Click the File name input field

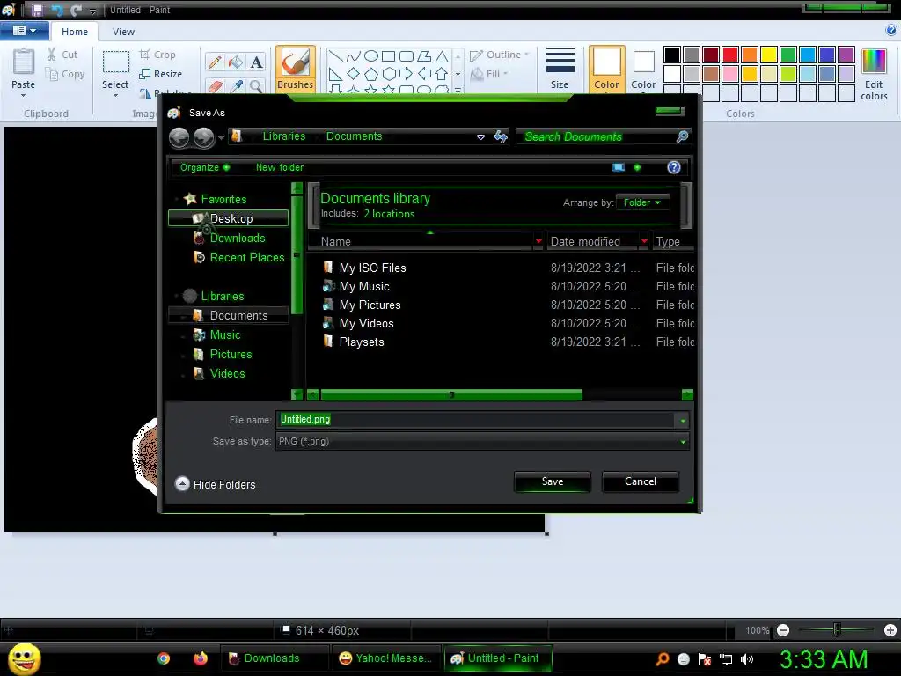tap(476, 420)
